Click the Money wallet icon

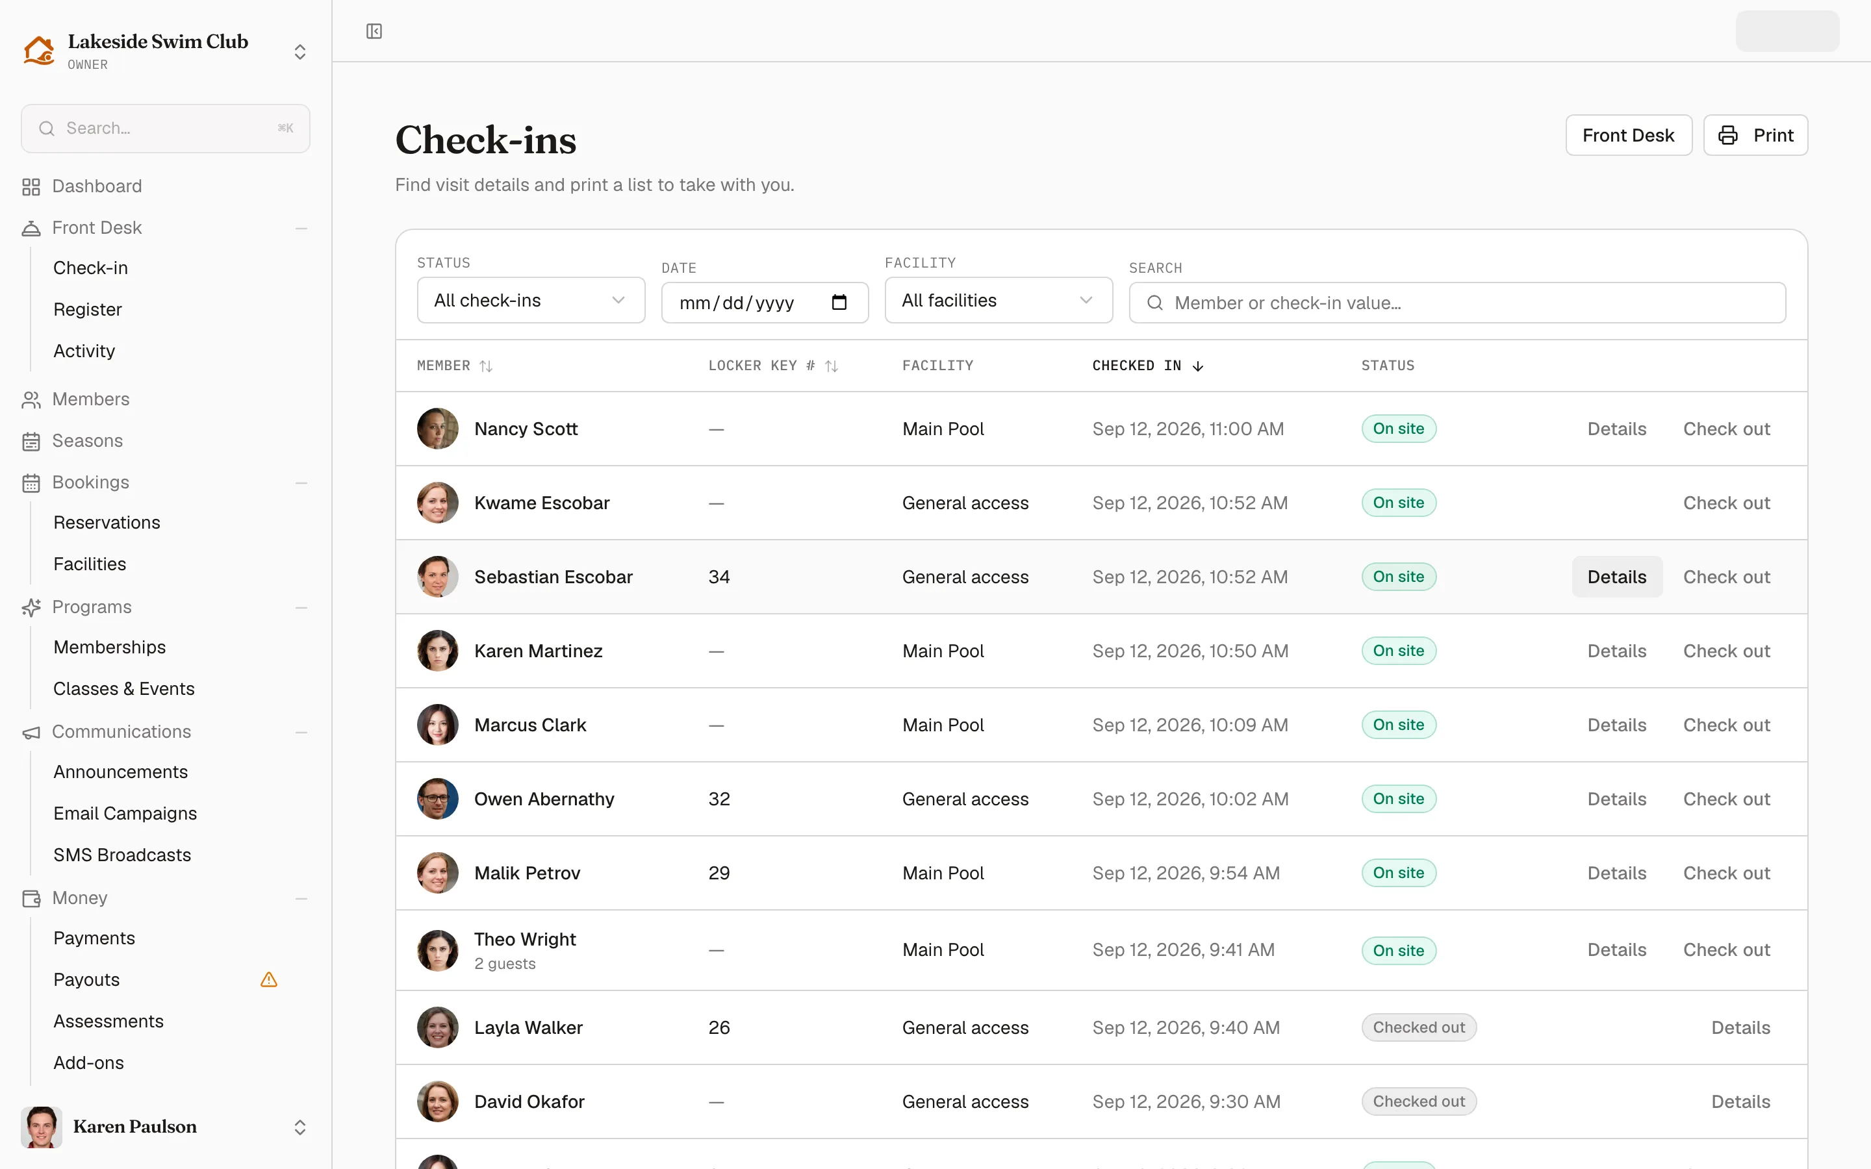[x=31, y=898]
